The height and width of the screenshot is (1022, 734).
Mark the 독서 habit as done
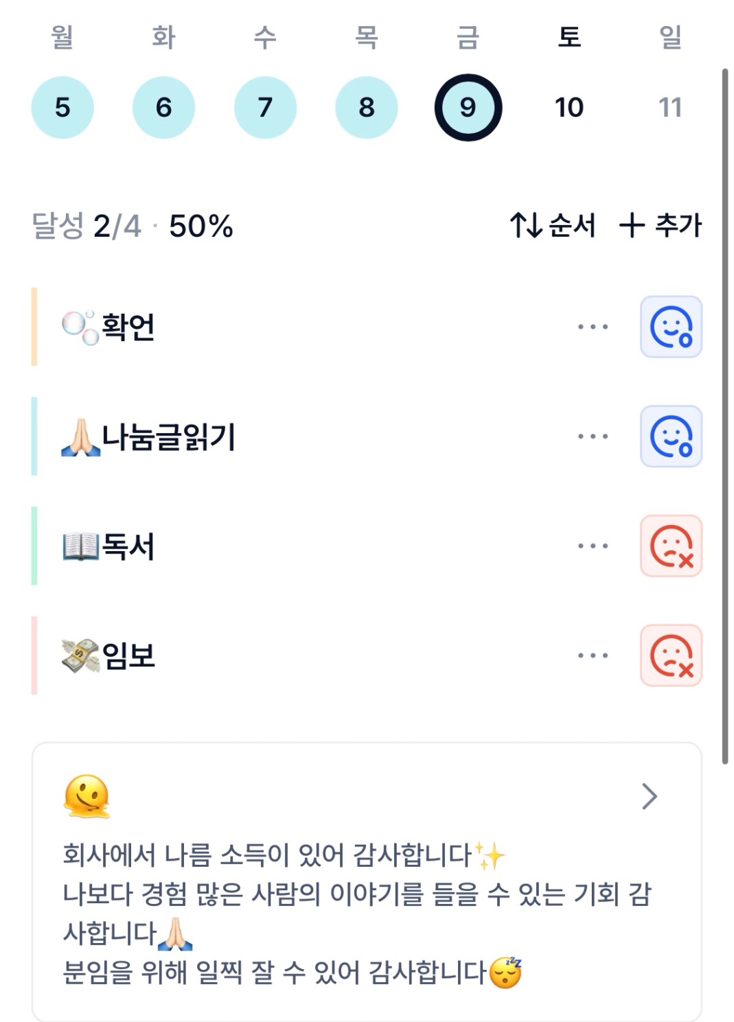click(x=671, y=546)
